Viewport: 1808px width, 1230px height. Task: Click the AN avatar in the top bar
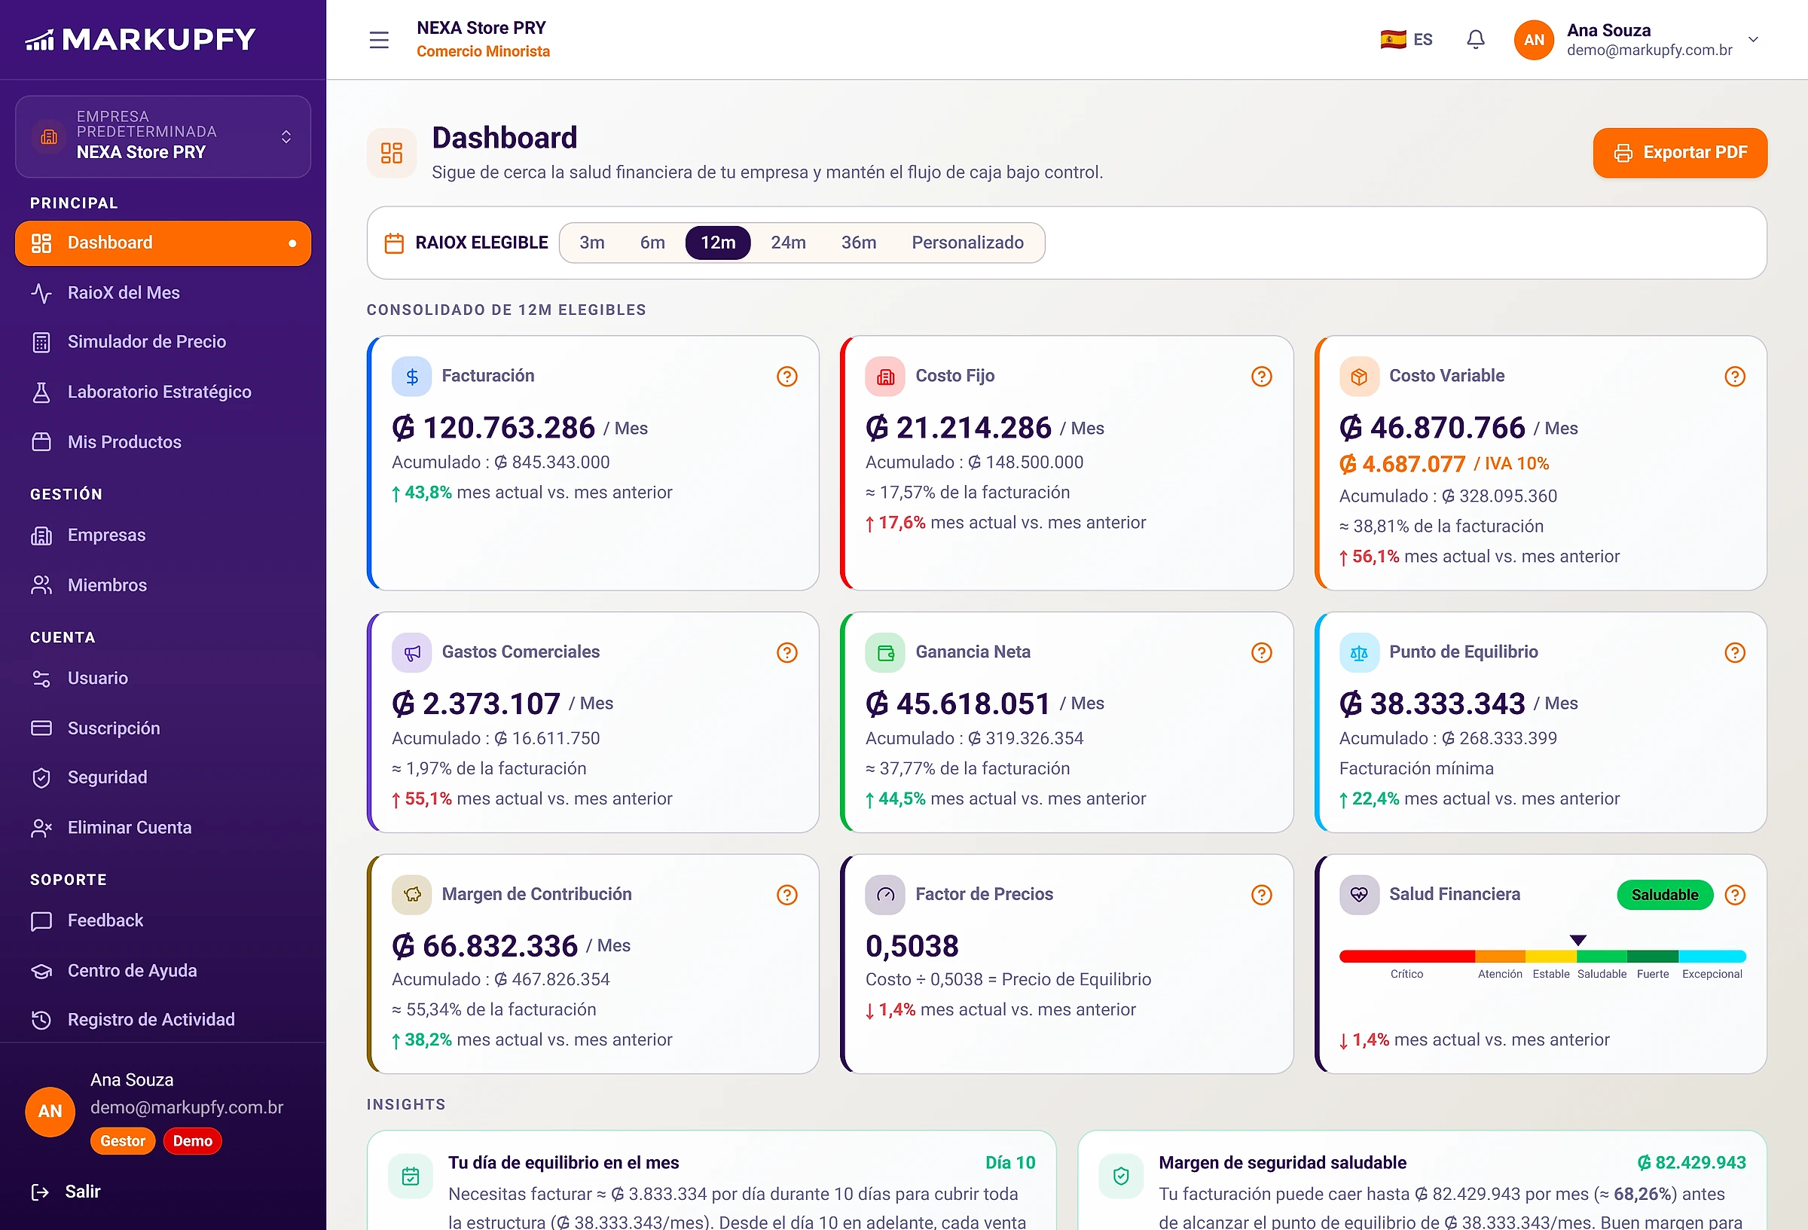(1533, 40)
